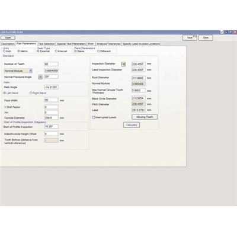237x237 pixels.
Task: Click the icon beside Normal Pressure Angle
Action: coord(40,77)
